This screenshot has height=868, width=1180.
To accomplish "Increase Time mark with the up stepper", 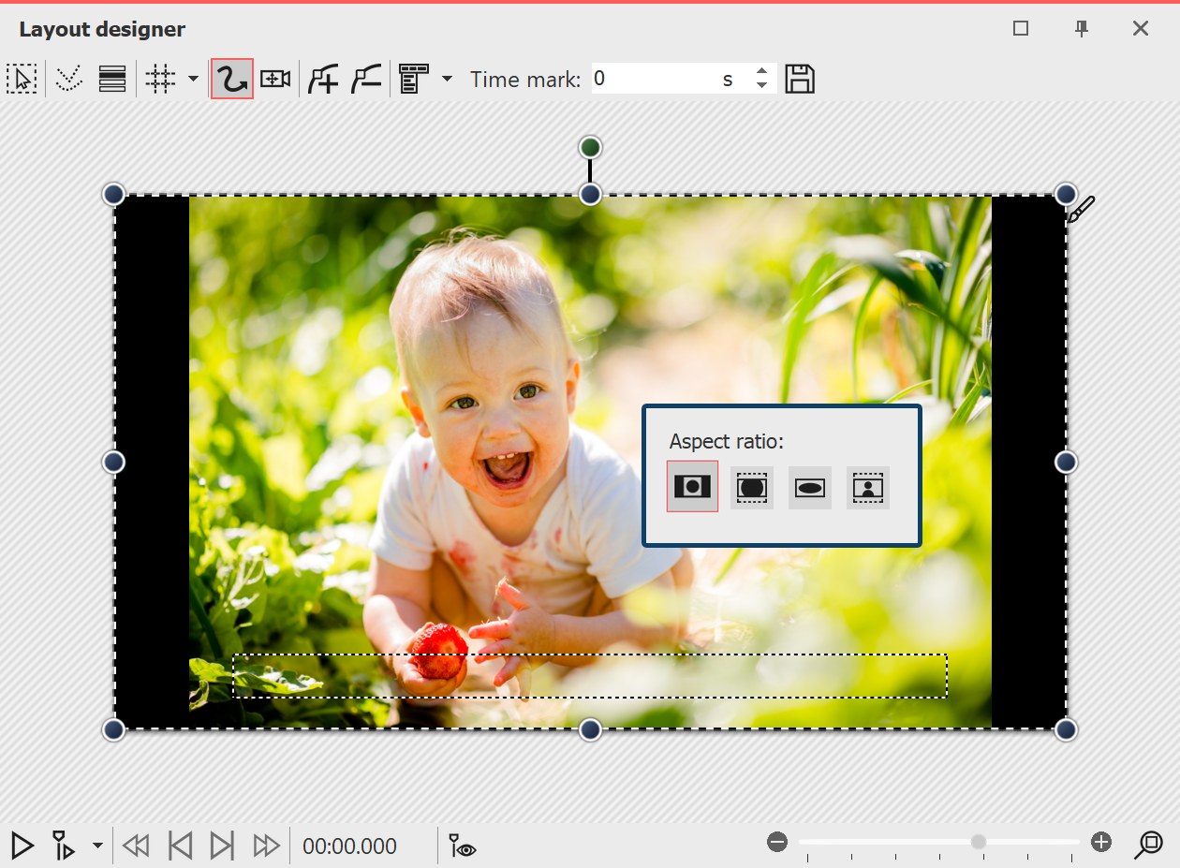I will point(761,72).
